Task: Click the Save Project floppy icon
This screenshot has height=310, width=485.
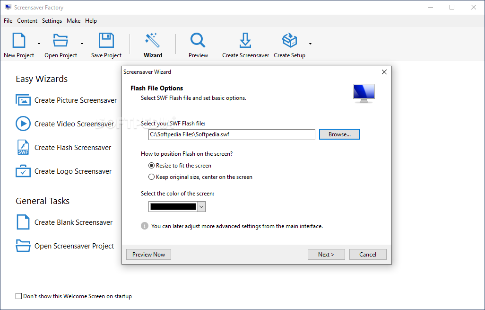Action: point(106,40)
